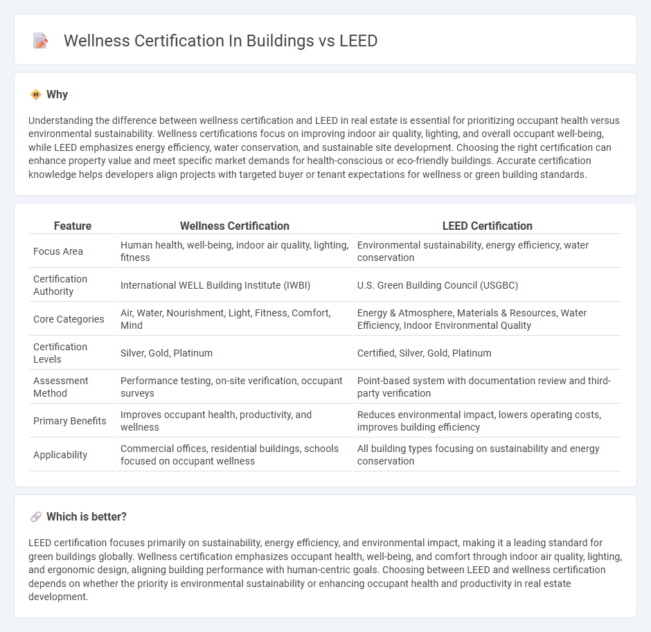The width and height of the screenshot is (651, 632).
Task: Select the Focus Area row label
Action: (x=58, y=251)
